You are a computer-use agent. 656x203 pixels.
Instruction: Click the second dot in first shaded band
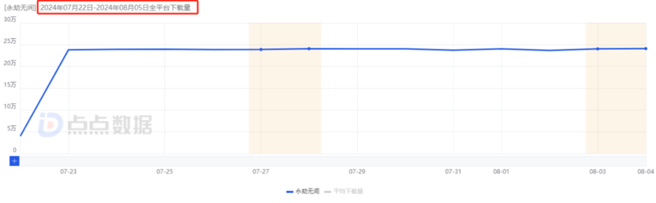309,48
